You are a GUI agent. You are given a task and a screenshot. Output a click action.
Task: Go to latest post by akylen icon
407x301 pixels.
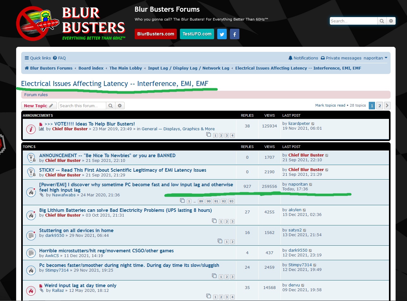click(304, 210)
